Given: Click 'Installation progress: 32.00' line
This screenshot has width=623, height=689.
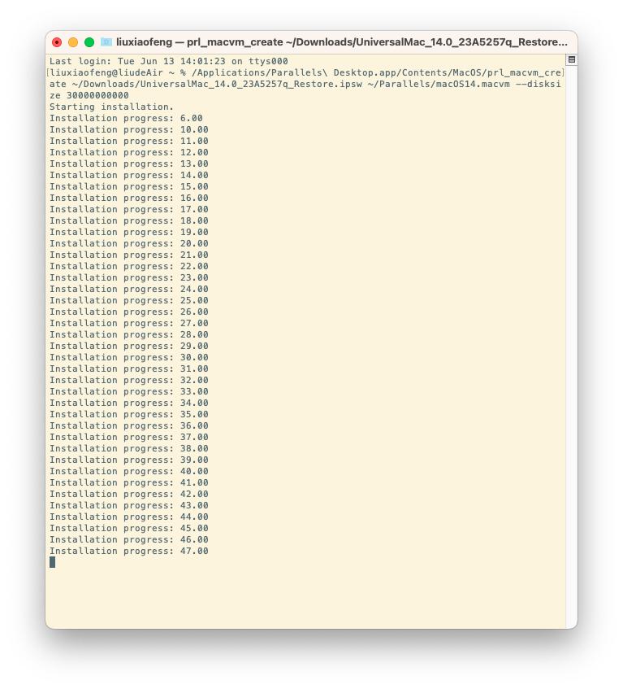Looking at the screenshot, I should click(x=128, y=380).
